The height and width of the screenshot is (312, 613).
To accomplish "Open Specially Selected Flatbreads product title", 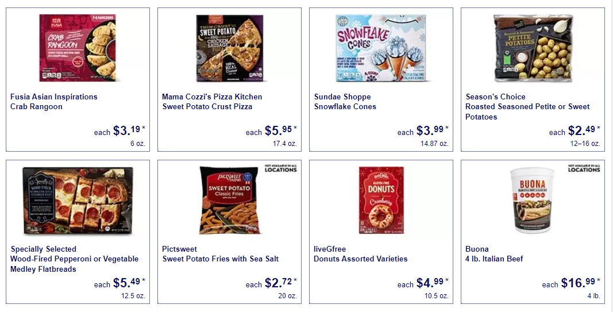I will 74,259.
